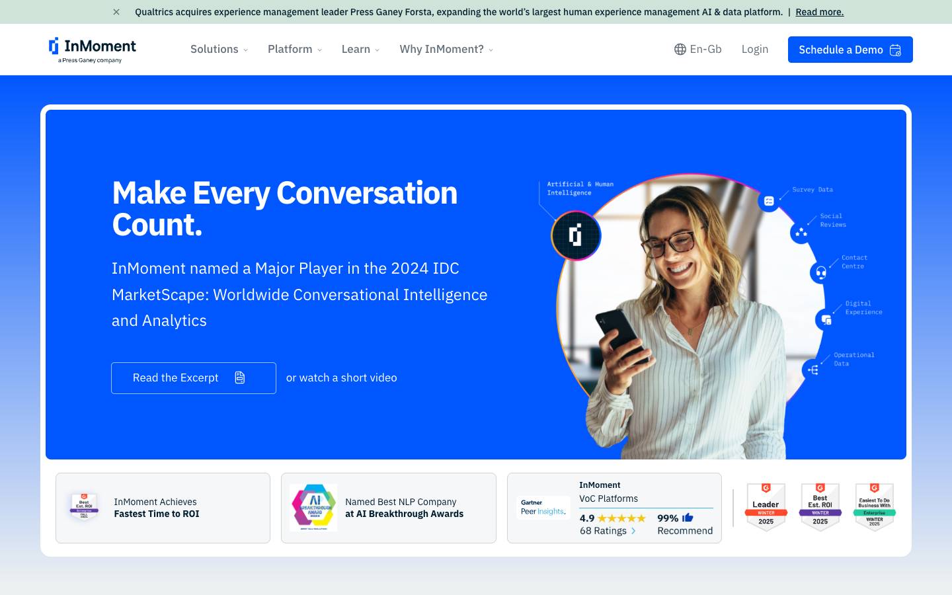Select the En-Gb language option
Screen dimensions: 952x595
(x=705, y=50)
